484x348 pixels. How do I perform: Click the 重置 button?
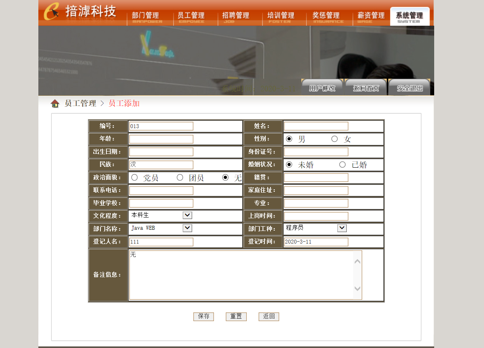(236, 316)
